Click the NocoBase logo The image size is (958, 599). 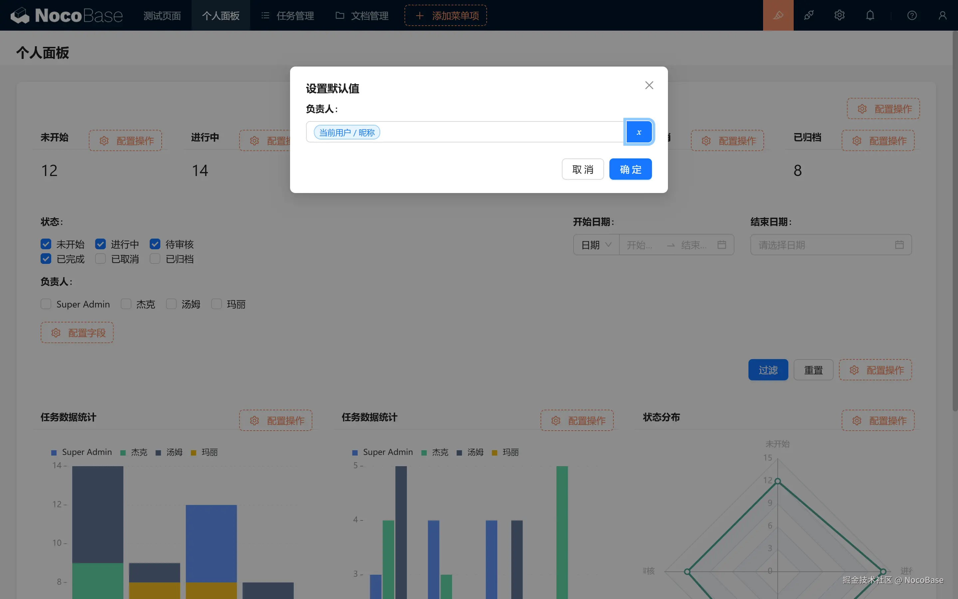[67, 15]
